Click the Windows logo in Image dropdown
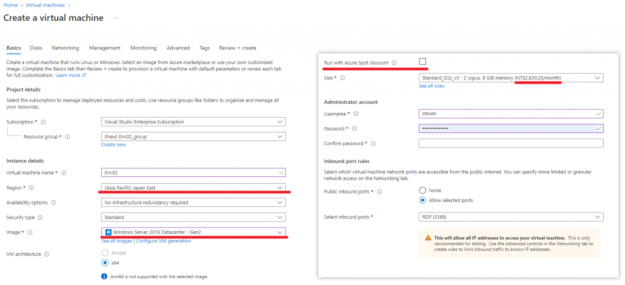Screen dimensions: 625x285 point(108,232)
